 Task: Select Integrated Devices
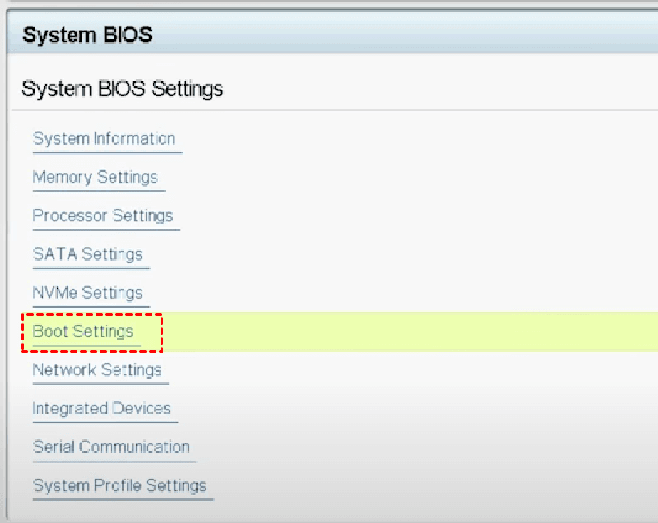(101, 409)
